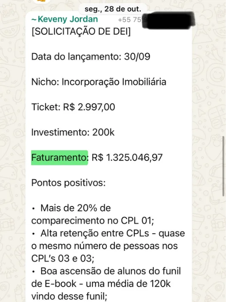This screenshot has height=302, width=226.
Task: Tap the "Investimento: 200k" line
Action: (73, 133)
